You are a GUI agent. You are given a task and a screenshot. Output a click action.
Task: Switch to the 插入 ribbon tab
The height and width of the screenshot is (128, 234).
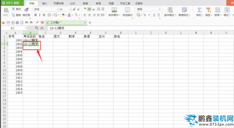point(45,3)
